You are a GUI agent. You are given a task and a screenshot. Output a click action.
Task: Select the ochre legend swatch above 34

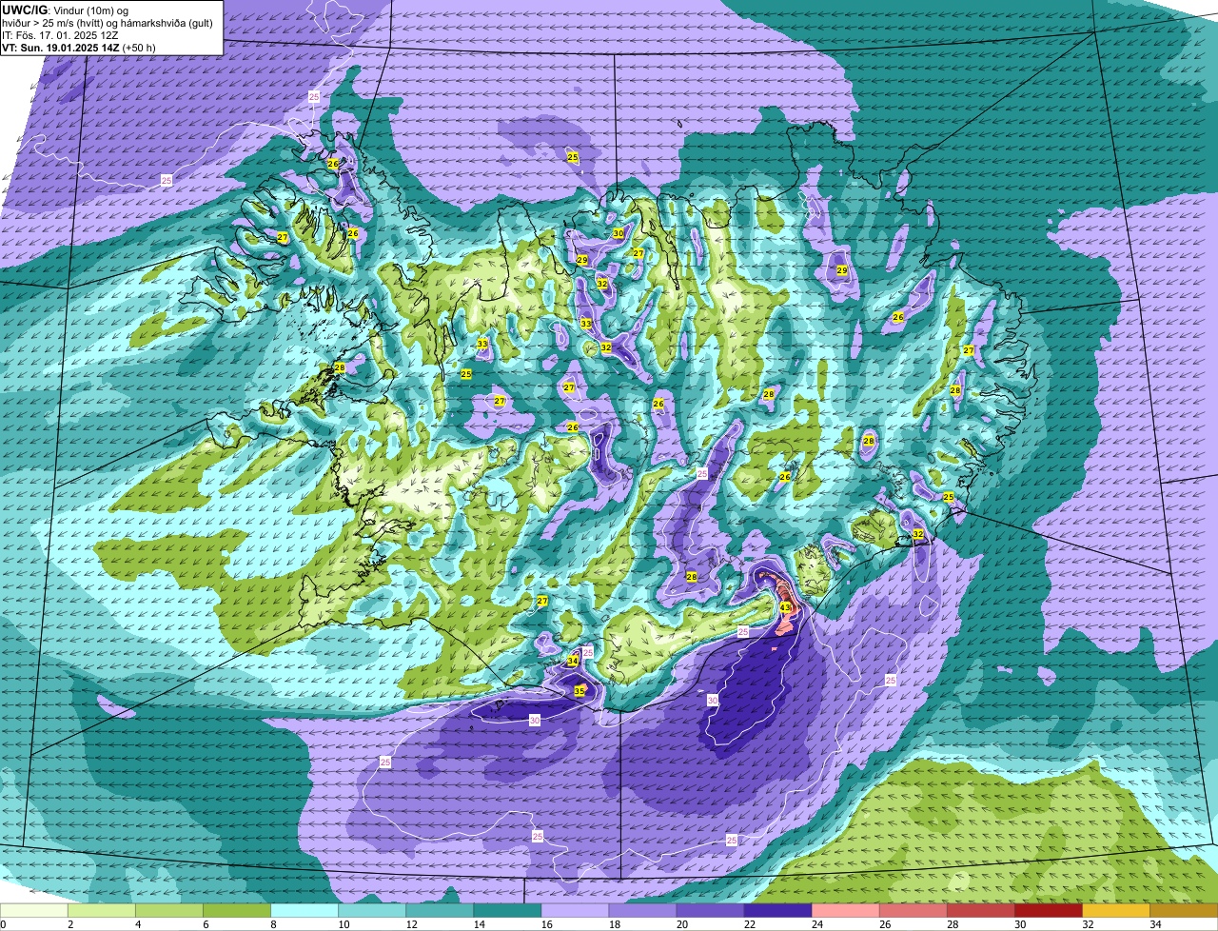coord(1184,910)
